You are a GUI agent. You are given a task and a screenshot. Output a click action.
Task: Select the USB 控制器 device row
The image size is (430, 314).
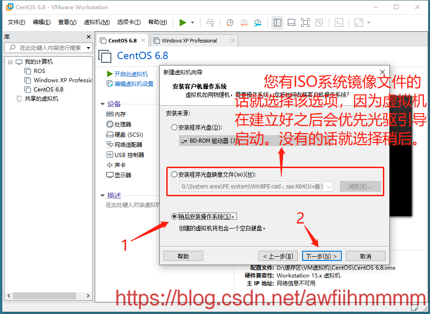click(125, 155)
